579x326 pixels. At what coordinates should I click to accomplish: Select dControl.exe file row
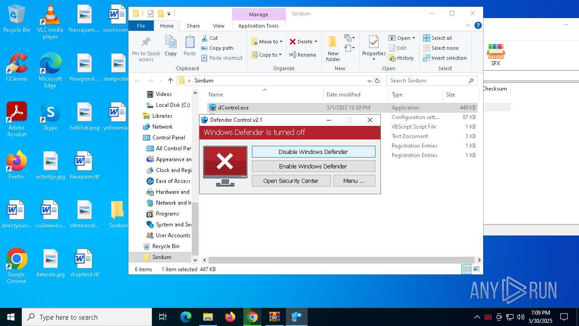coord(342,108)
